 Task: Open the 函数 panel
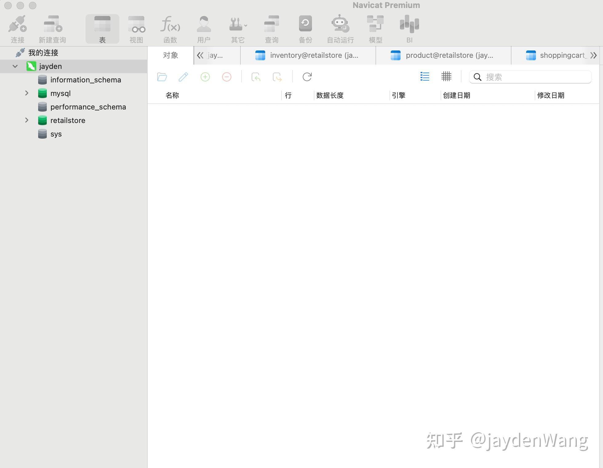170,28
